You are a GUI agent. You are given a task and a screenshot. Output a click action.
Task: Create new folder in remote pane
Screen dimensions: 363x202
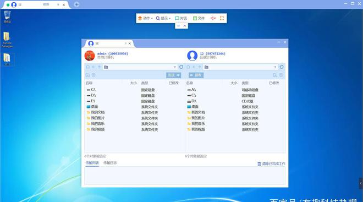point(275,75)
